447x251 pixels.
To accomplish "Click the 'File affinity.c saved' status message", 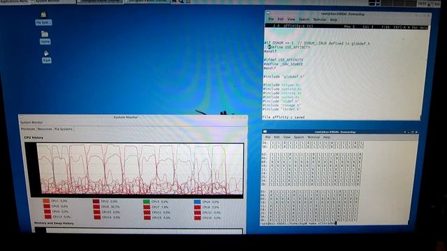I will coord(284,117).
